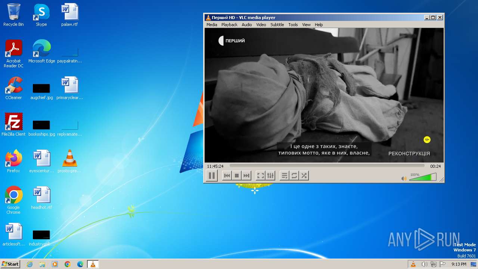This screenshot has width=478, height=269.
Task: Open Windows Media Player from taskbar
Action: click(x=55, y=264)
